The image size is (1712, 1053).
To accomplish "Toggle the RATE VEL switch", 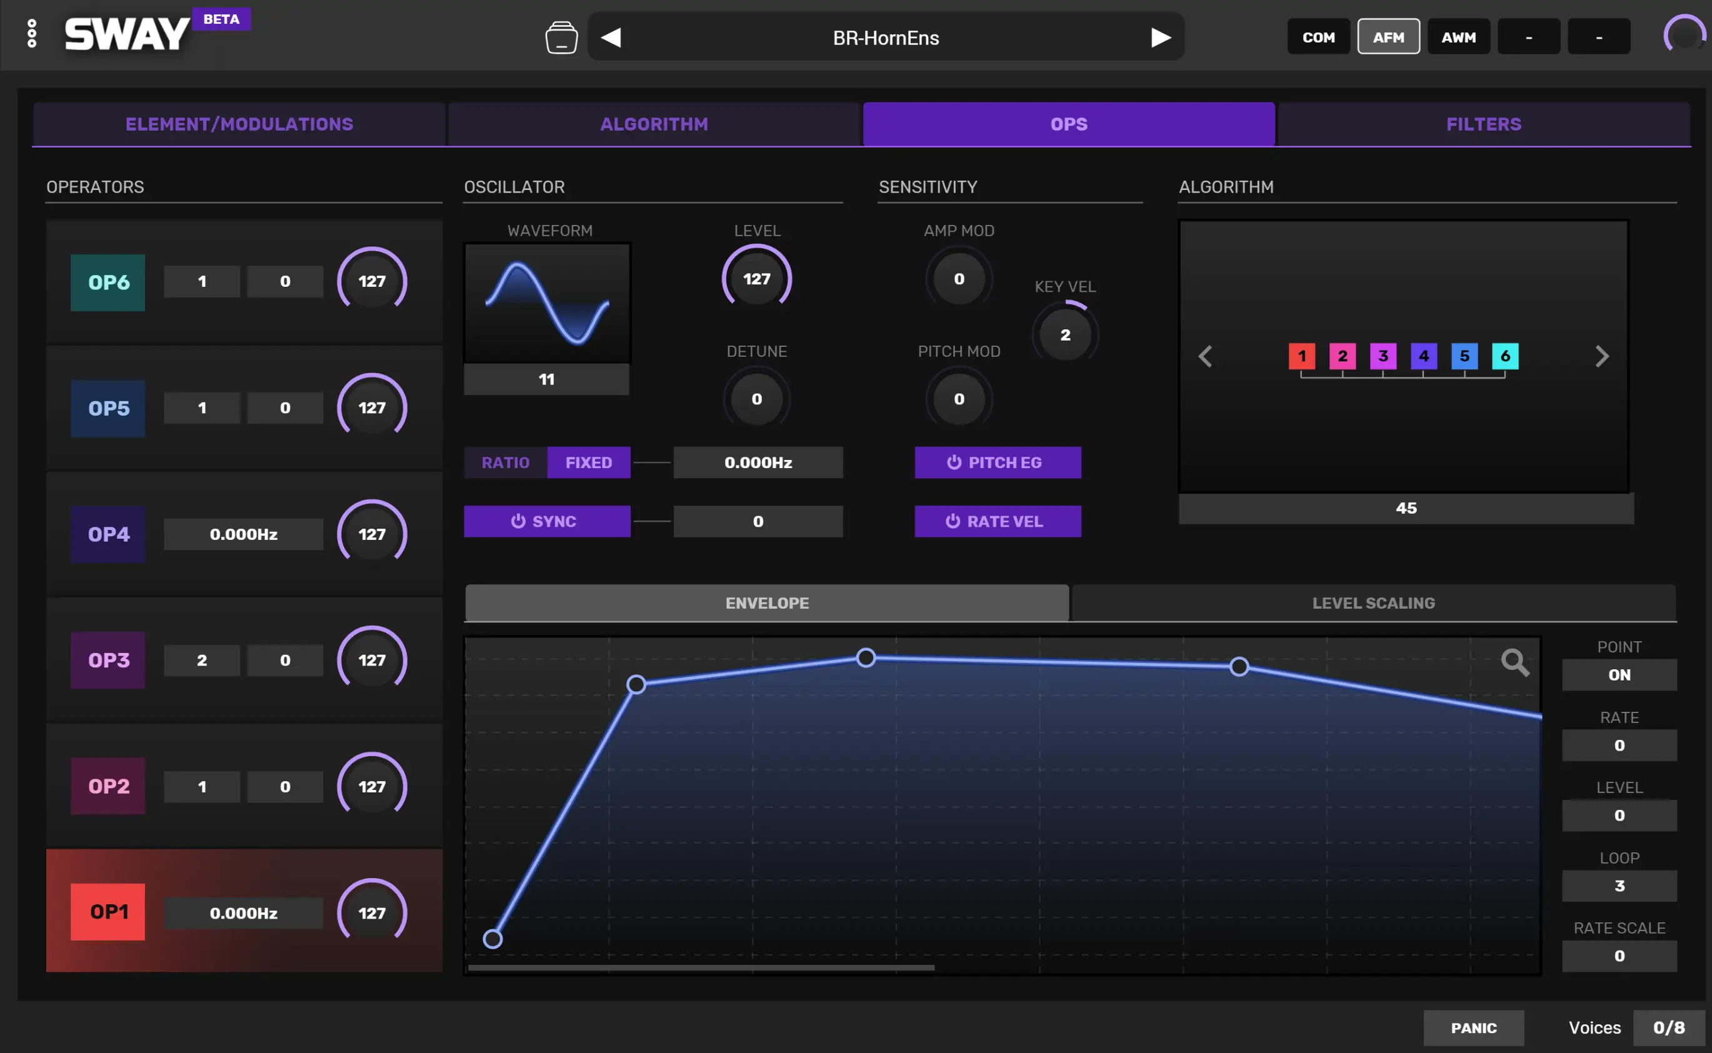I will point(998,522).
